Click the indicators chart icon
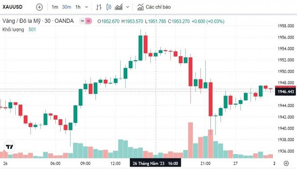The height and width of the screenshot is (169, 297). pyautogui.click(x=140, y=7)
